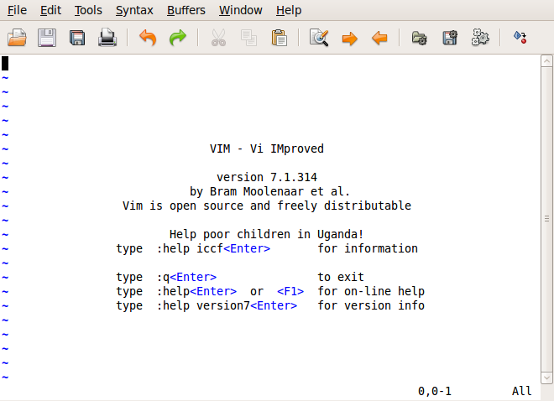Viewport: 554px width, 401px height.
Task: Click 'Help poor children in Uganda!' line
Action: [266, 234]
